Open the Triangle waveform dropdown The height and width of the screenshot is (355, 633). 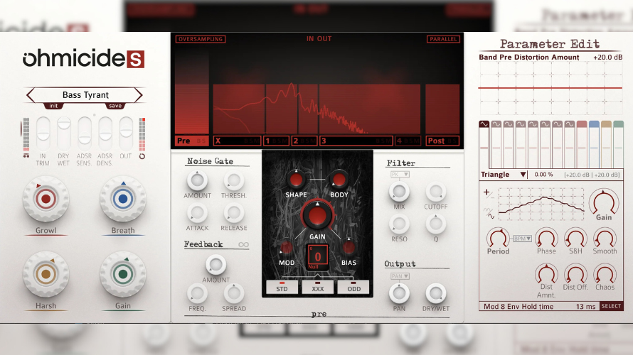[503, 175]
